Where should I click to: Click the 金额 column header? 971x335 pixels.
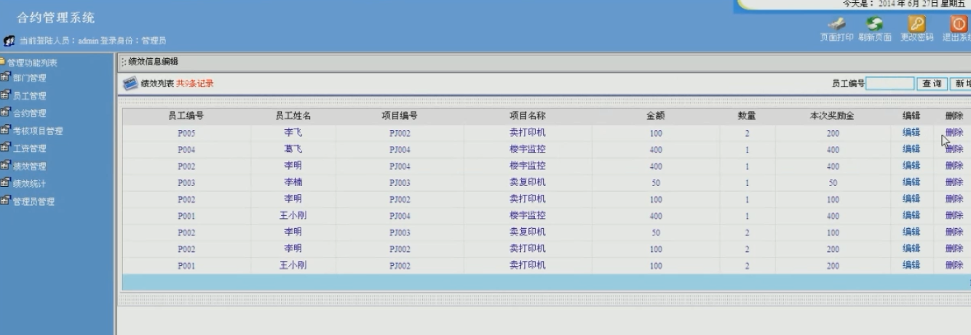pyautogui.click(x=656, y=116)
